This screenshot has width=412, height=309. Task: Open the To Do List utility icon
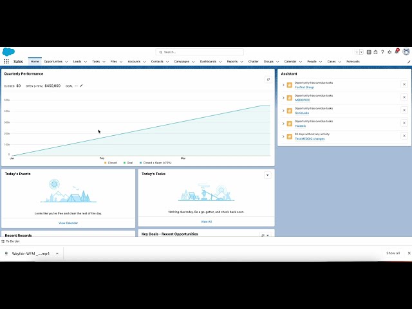pos(3,241)
